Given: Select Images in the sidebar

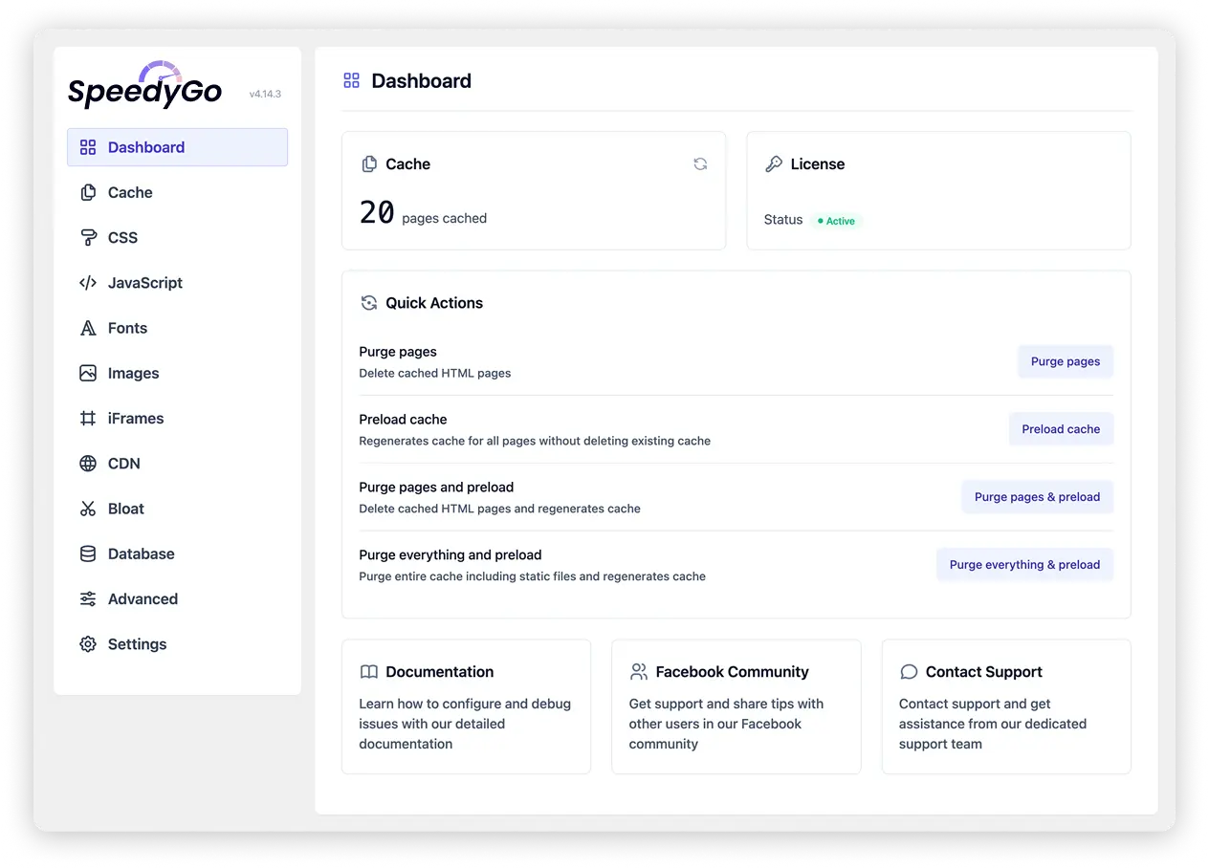Looking at the screenshot, I should [133, 374].
